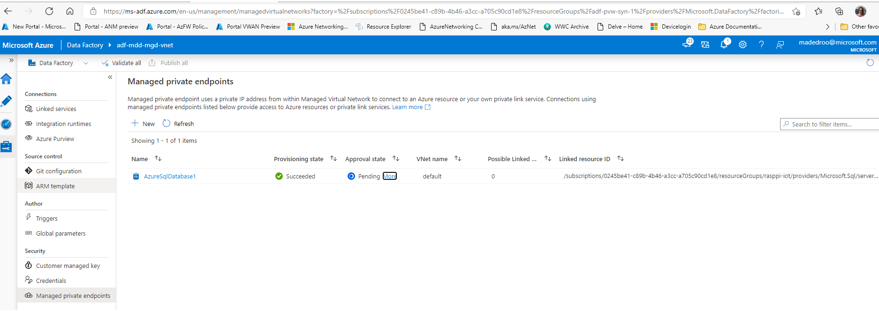Click Publish all button
This screenshot has width=879, height=311.
coord(168,63)
